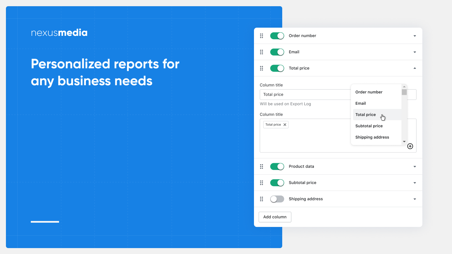This screenshot has height=254, width=452.
Task: Click the 'Personalized reports for any business needs' headline
Action: [105, 73]
